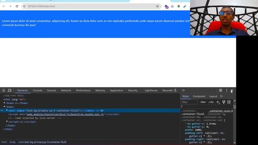
Task: Activate the DevTools inspect element picker
Action: 4,90
